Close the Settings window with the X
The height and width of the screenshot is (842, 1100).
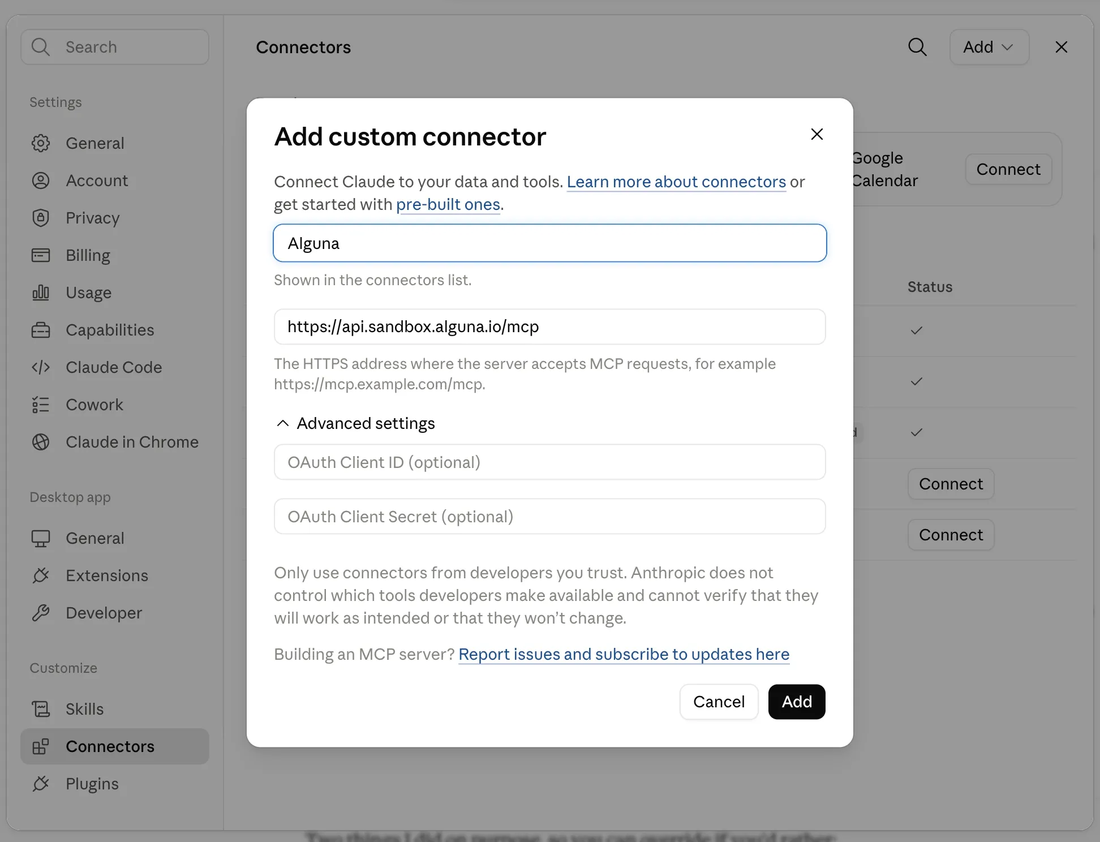pyautogui.click(x=1062, y=47)
